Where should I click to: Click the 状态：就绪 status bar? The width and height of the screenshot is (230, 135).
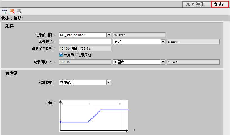pos(12,19)
